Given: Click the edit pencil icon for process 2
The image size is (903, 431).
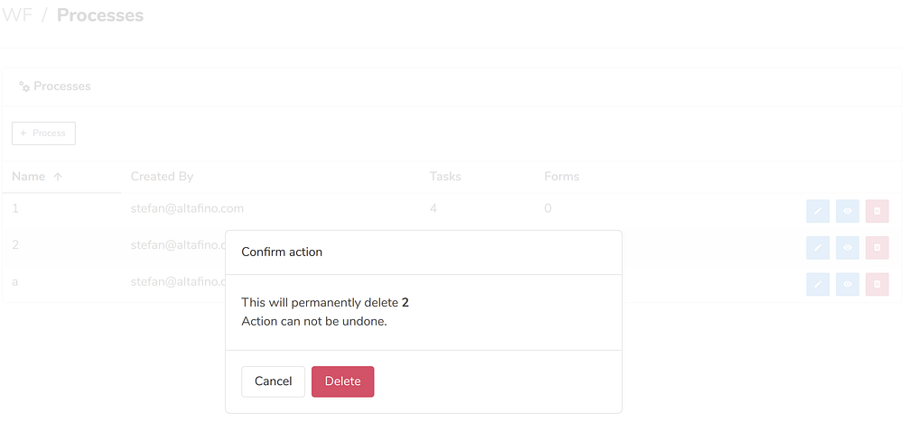Looking at the screenshot, I should (817, 247).
